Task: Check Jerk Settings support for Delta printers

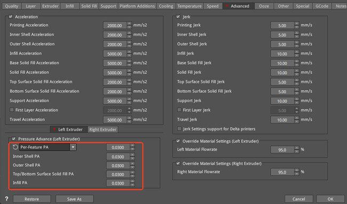Action: [179, 128]
